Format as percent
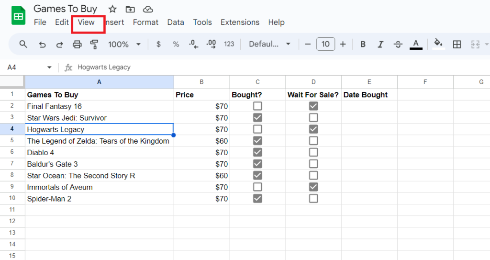Image resolution: width=490 pixels, height=260 pixels. [176, 45]
